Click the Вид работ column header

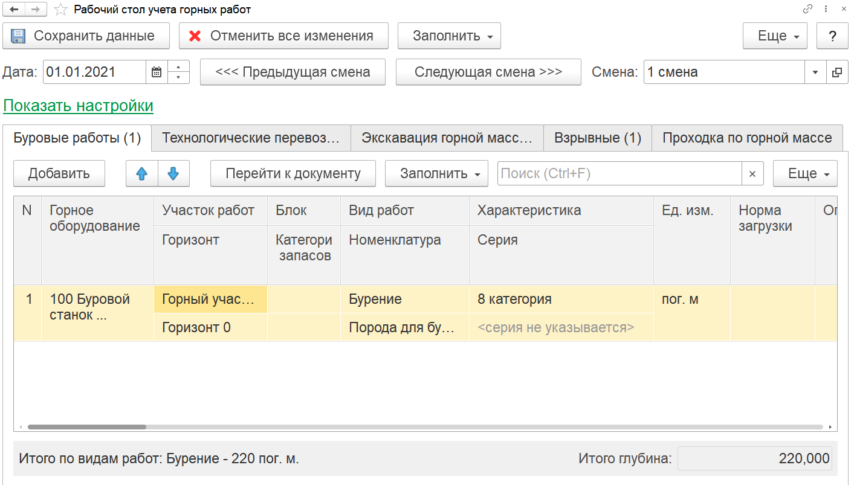click(x=405, y=211)
